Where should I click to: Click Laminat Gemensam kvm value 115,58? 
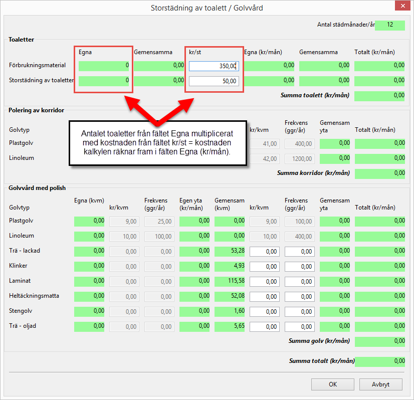[x=229, y=282]
